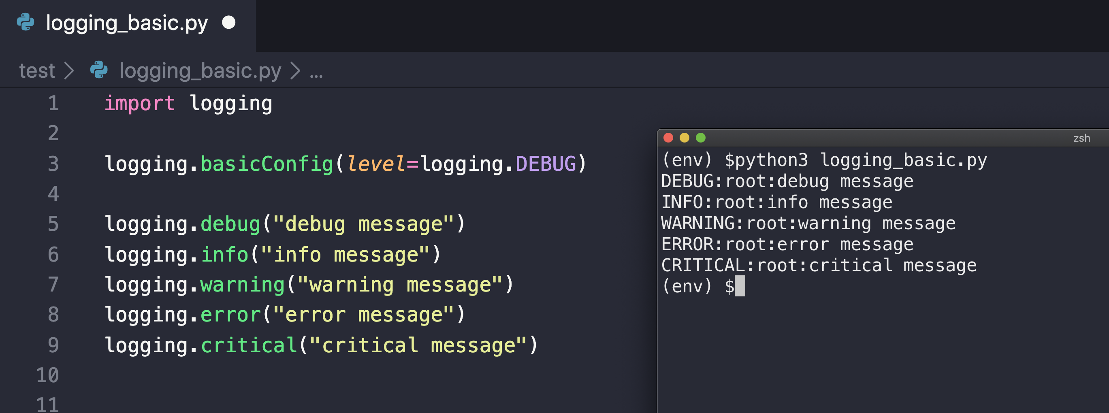Click line number 1 in the gutter
The width and height of the screenshot is (1109, 413).
tap(53, 103)
